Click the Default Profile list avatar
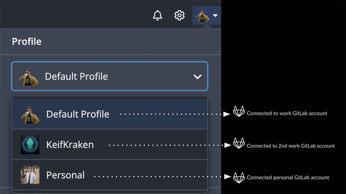The height and width of the screenshot is (194, 346). click(30, 115)
